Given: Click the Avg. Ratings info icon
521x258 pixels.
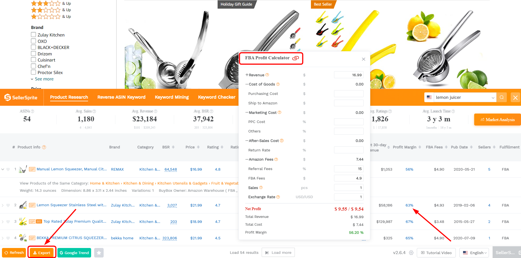Looking at the screenshot, I should pyautogui.click(x=390, y=111).
